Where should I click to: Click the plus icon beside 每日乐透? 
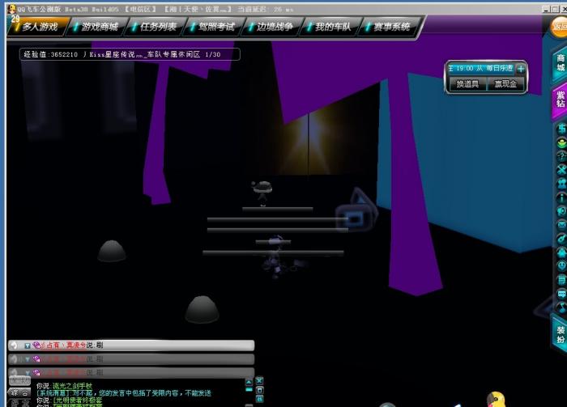(x=521, y=69)
